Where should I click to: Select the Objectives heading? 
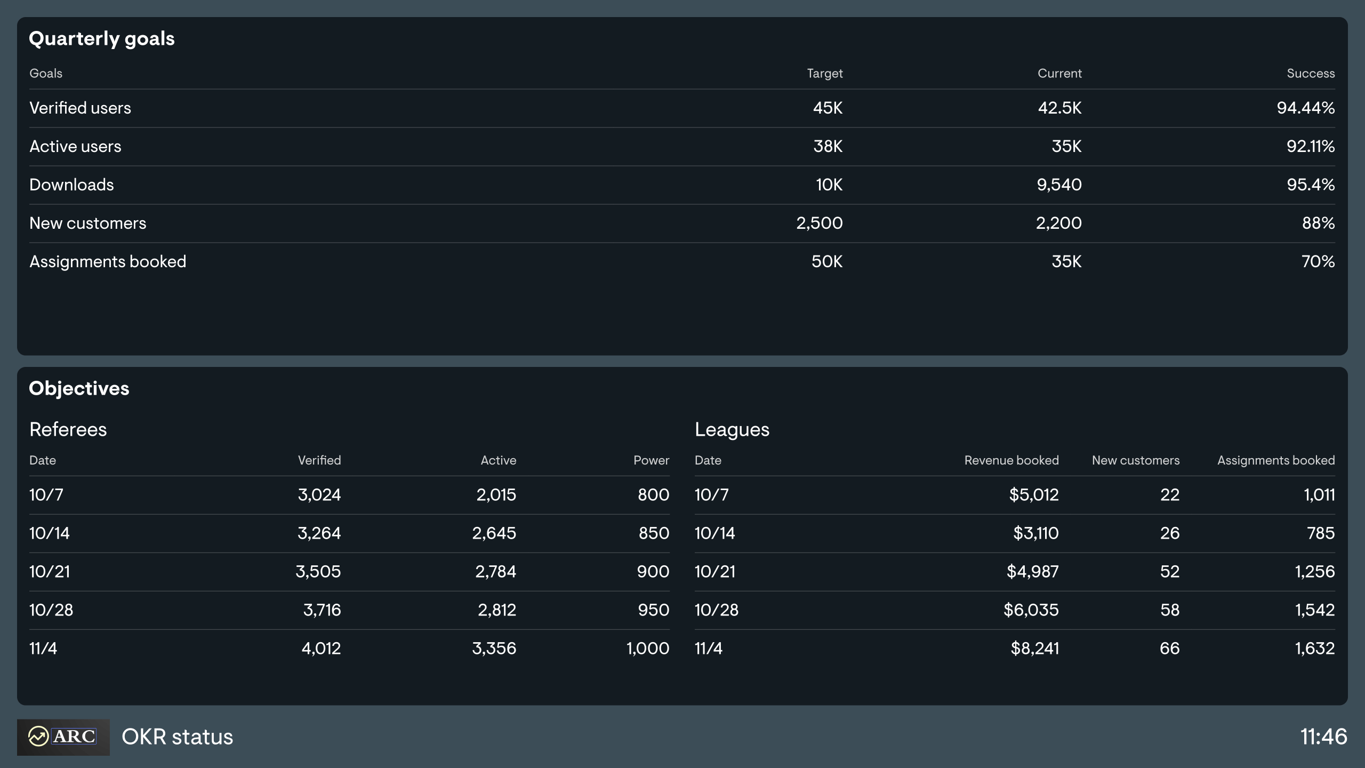coord(79,388)
